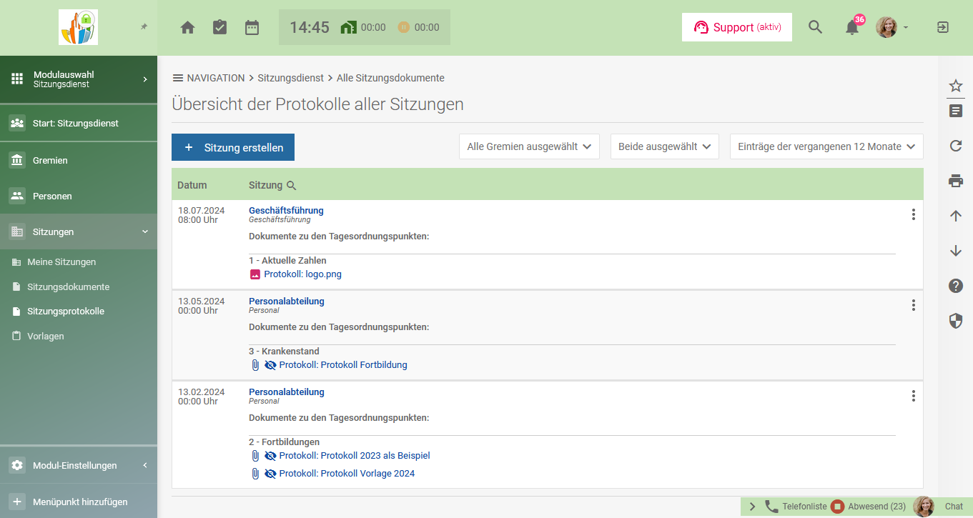Open the user avatar account dropdown
The height and width of the screenshot is (518, 973).
coord(891,27)
